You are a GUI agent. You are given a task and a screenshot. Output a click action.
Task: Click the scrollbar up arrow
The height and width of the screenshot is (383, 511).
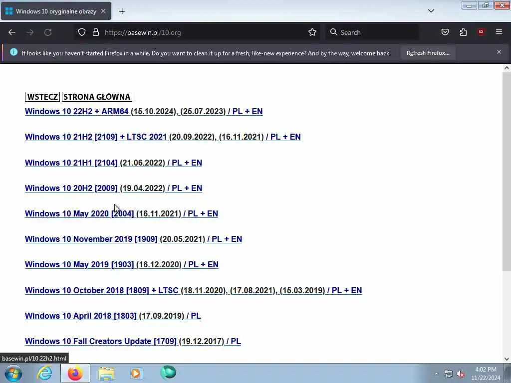[x=507, y=68]
